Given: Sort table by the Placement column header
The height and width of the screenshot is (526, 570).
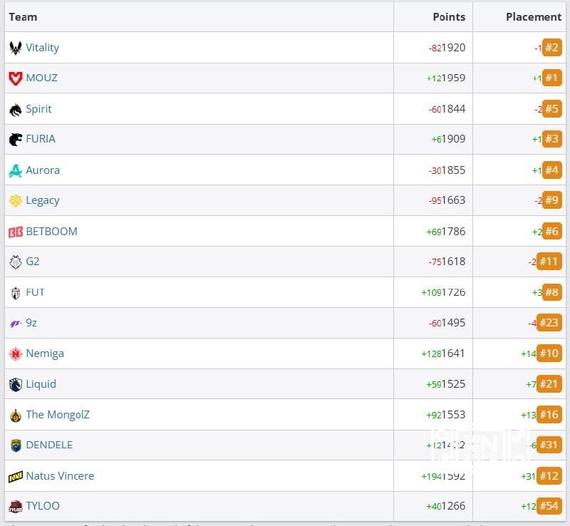Looking at the screenshot, I should tap(534, 17).
